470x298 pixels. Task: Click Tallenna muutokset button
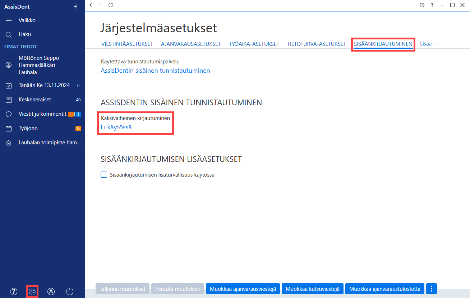pyautogui.click(x=123, y=289)
